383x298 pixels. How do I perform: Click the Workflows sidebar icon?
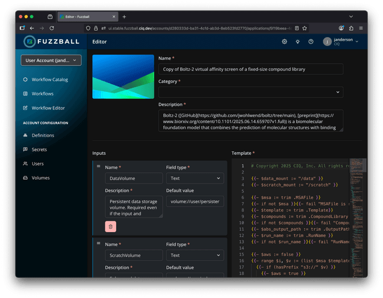[x=25, y=94]
